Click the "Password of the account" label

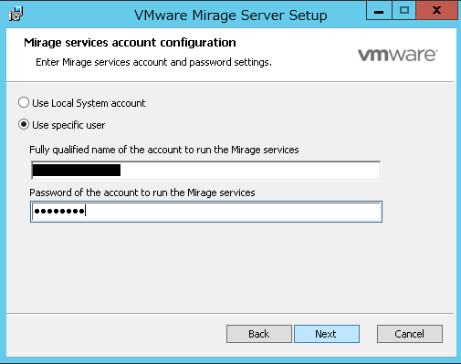(x=142, y=192)
